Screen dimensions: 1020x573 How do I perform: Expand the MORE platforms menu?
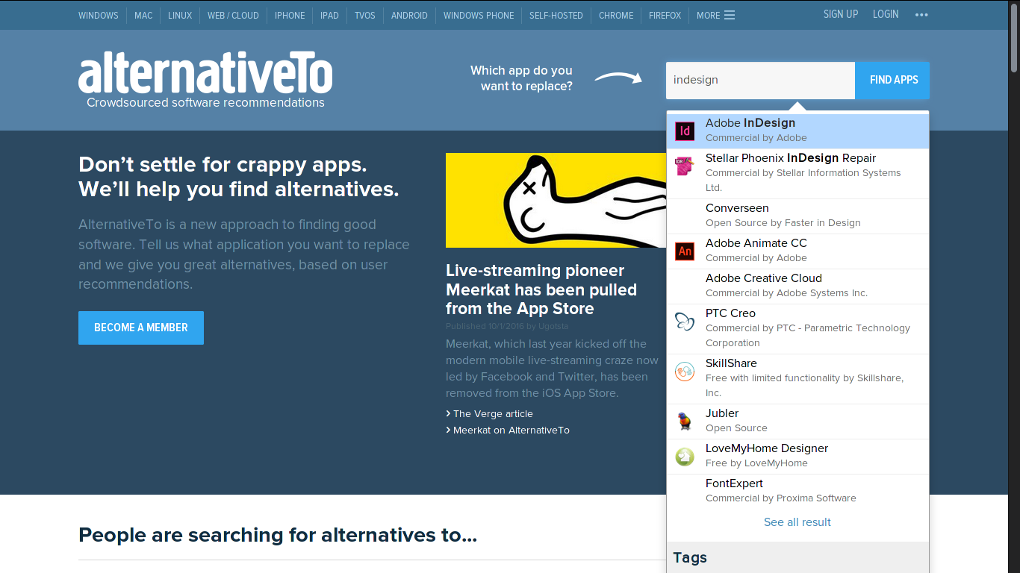(715, 15)
